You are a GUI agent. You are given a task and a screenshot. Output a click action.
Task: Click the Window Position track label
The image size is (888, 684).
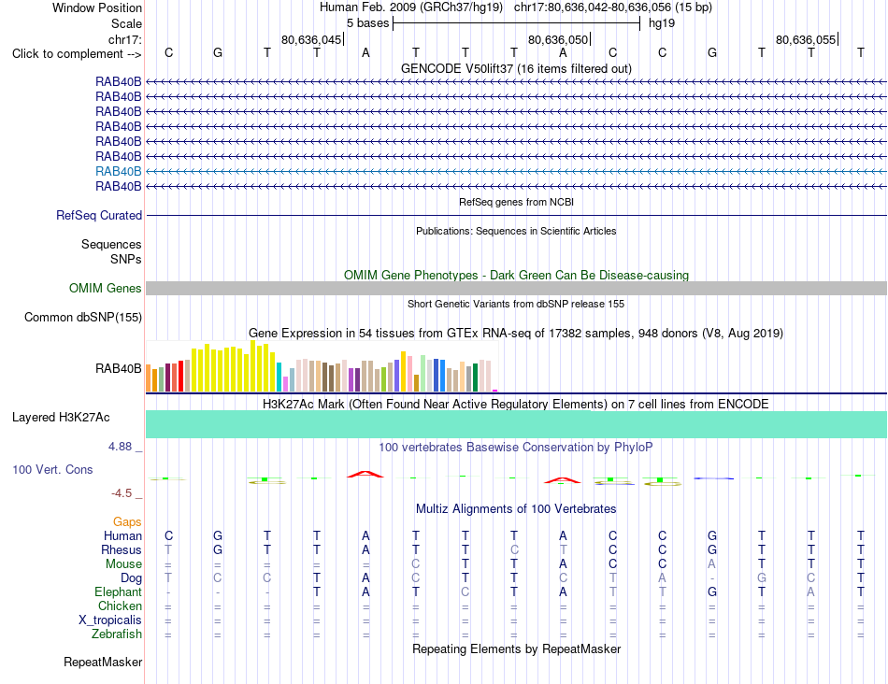click(97, 7)
